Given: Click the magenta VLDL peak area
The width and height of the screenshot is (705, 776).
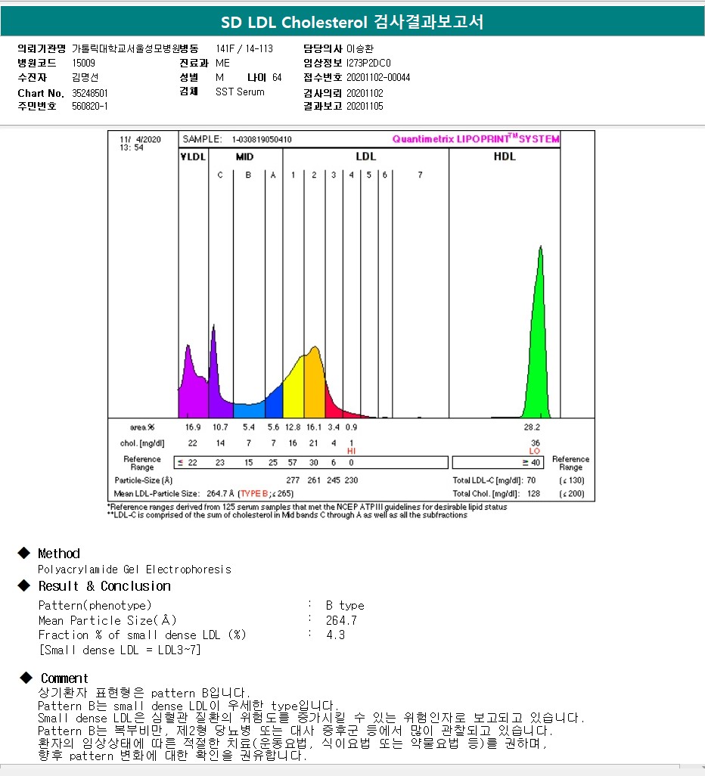Looking at the screenshot, I should coord(192,389).
